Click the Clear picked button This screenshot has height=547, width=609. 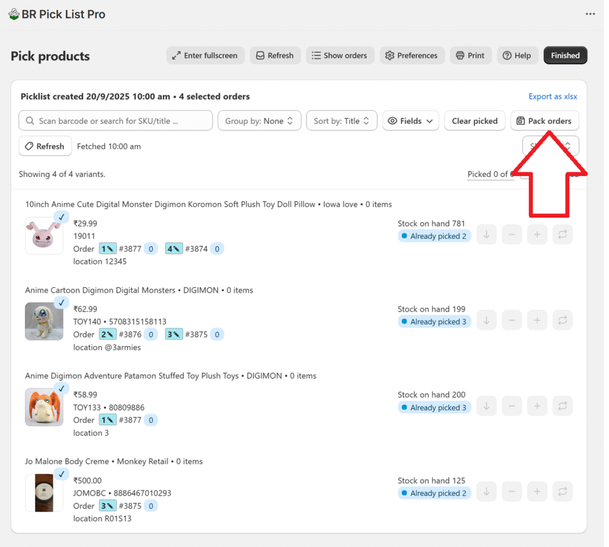tap(475, 121)
